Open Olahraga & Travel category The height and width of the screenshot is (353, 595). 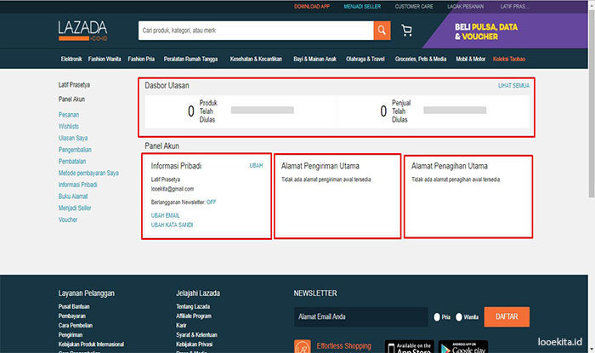coord(365,59)
